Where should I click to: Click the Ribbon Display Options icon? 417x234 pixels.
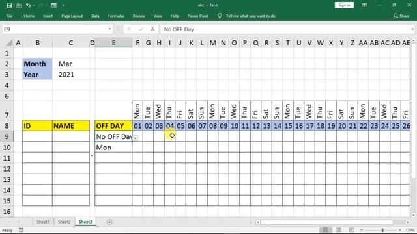click(364, 5)
